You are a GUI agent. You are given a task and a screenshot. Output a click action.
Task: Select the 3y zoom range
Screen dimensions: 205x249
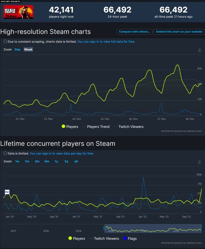pyautogui.click(x=66, y=161)
